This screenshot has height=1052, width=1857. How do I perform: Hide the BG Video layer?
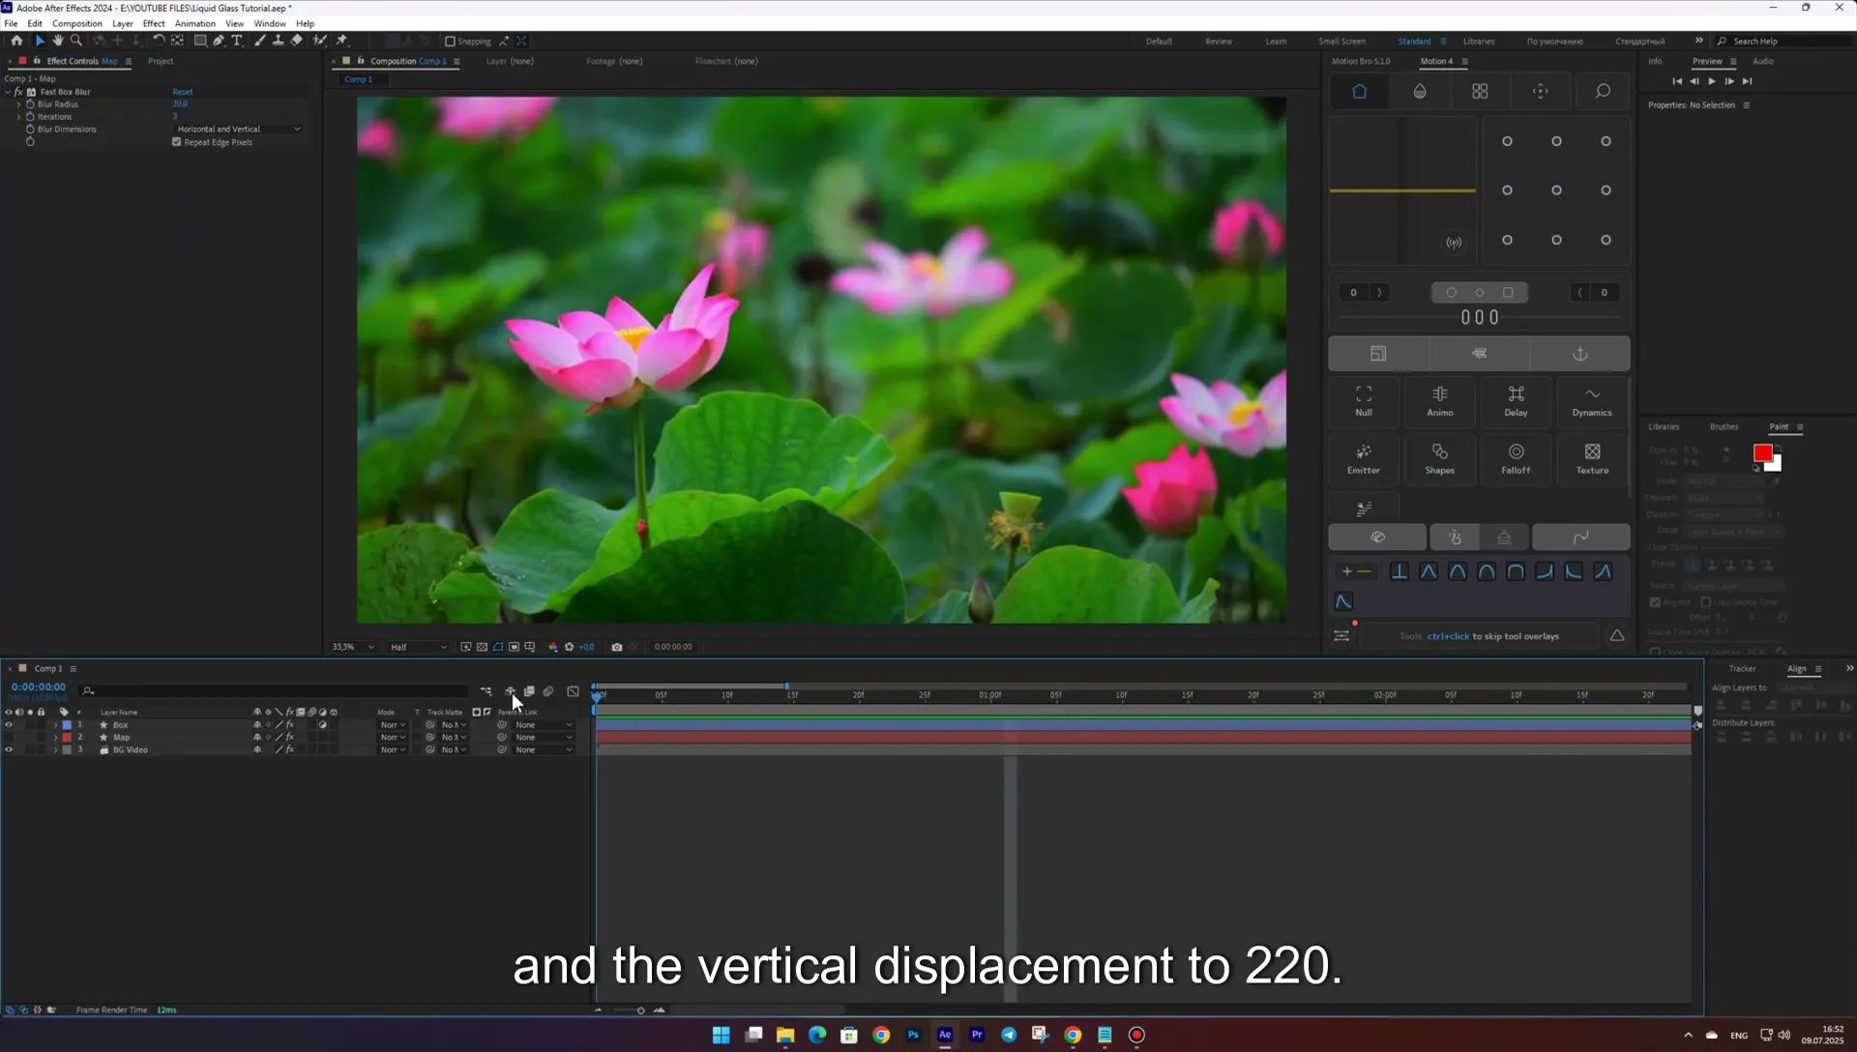(x=9, y=750)
